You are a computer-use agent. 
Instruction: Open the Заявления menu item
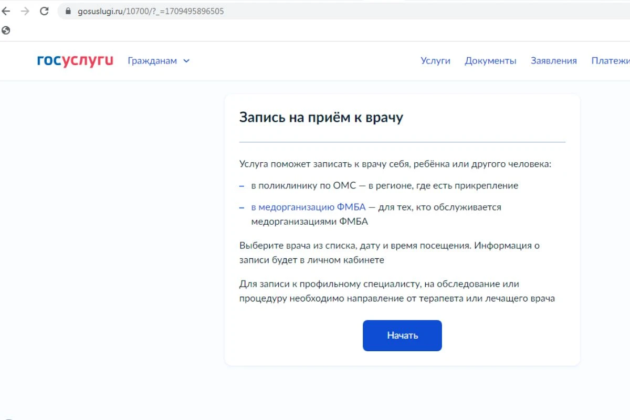coord(553,61)
